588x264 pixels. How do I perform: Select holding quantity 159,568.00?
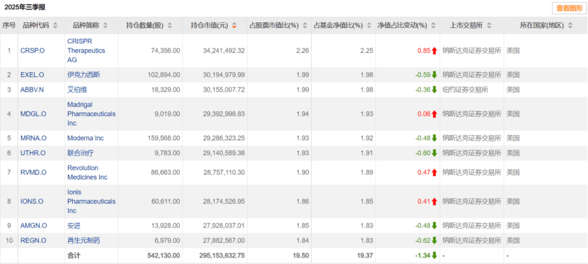(163, 138)
